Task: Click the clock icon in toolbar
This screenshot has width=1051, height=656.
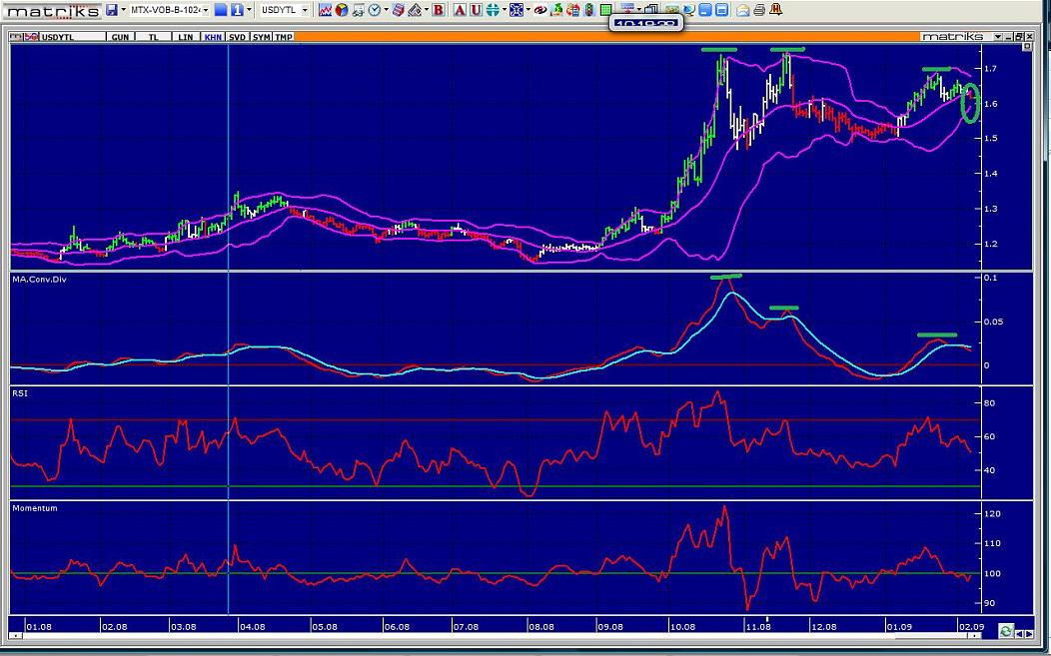Action: tap(374, 10)
